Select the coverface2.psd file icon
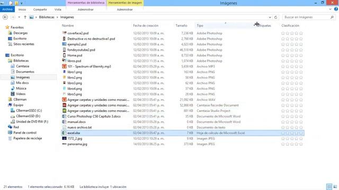Viewport: 339px width, 190px height. pyautogui.click(x=64, y=33)
